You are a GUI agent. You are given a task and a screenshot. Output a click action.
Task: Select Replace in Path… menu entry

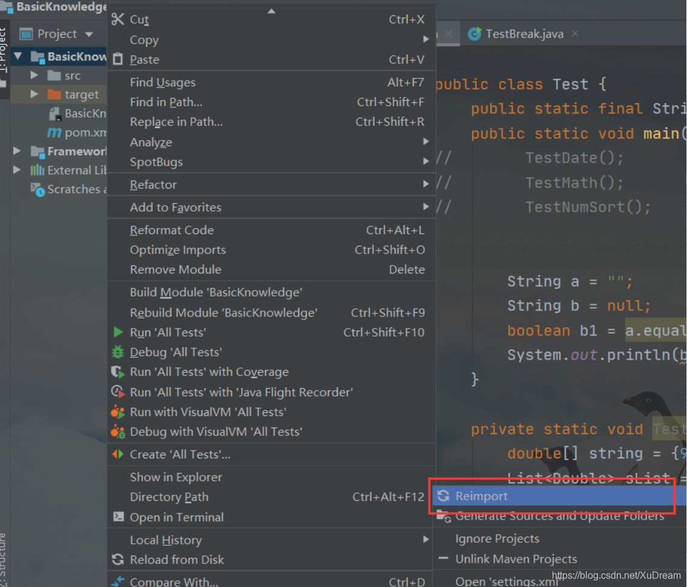(271, 121)
